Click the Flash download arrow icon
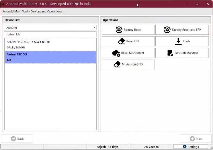Image resolution: width=213 pixels, height=150 pixels. coord(178,41)
